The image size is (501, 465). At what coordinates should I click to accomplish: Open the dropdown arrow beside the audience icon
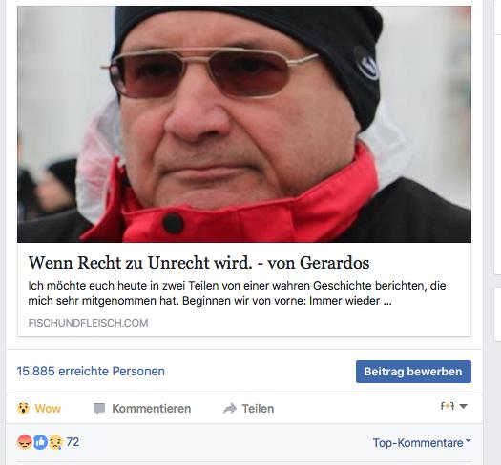click(463, 406)
